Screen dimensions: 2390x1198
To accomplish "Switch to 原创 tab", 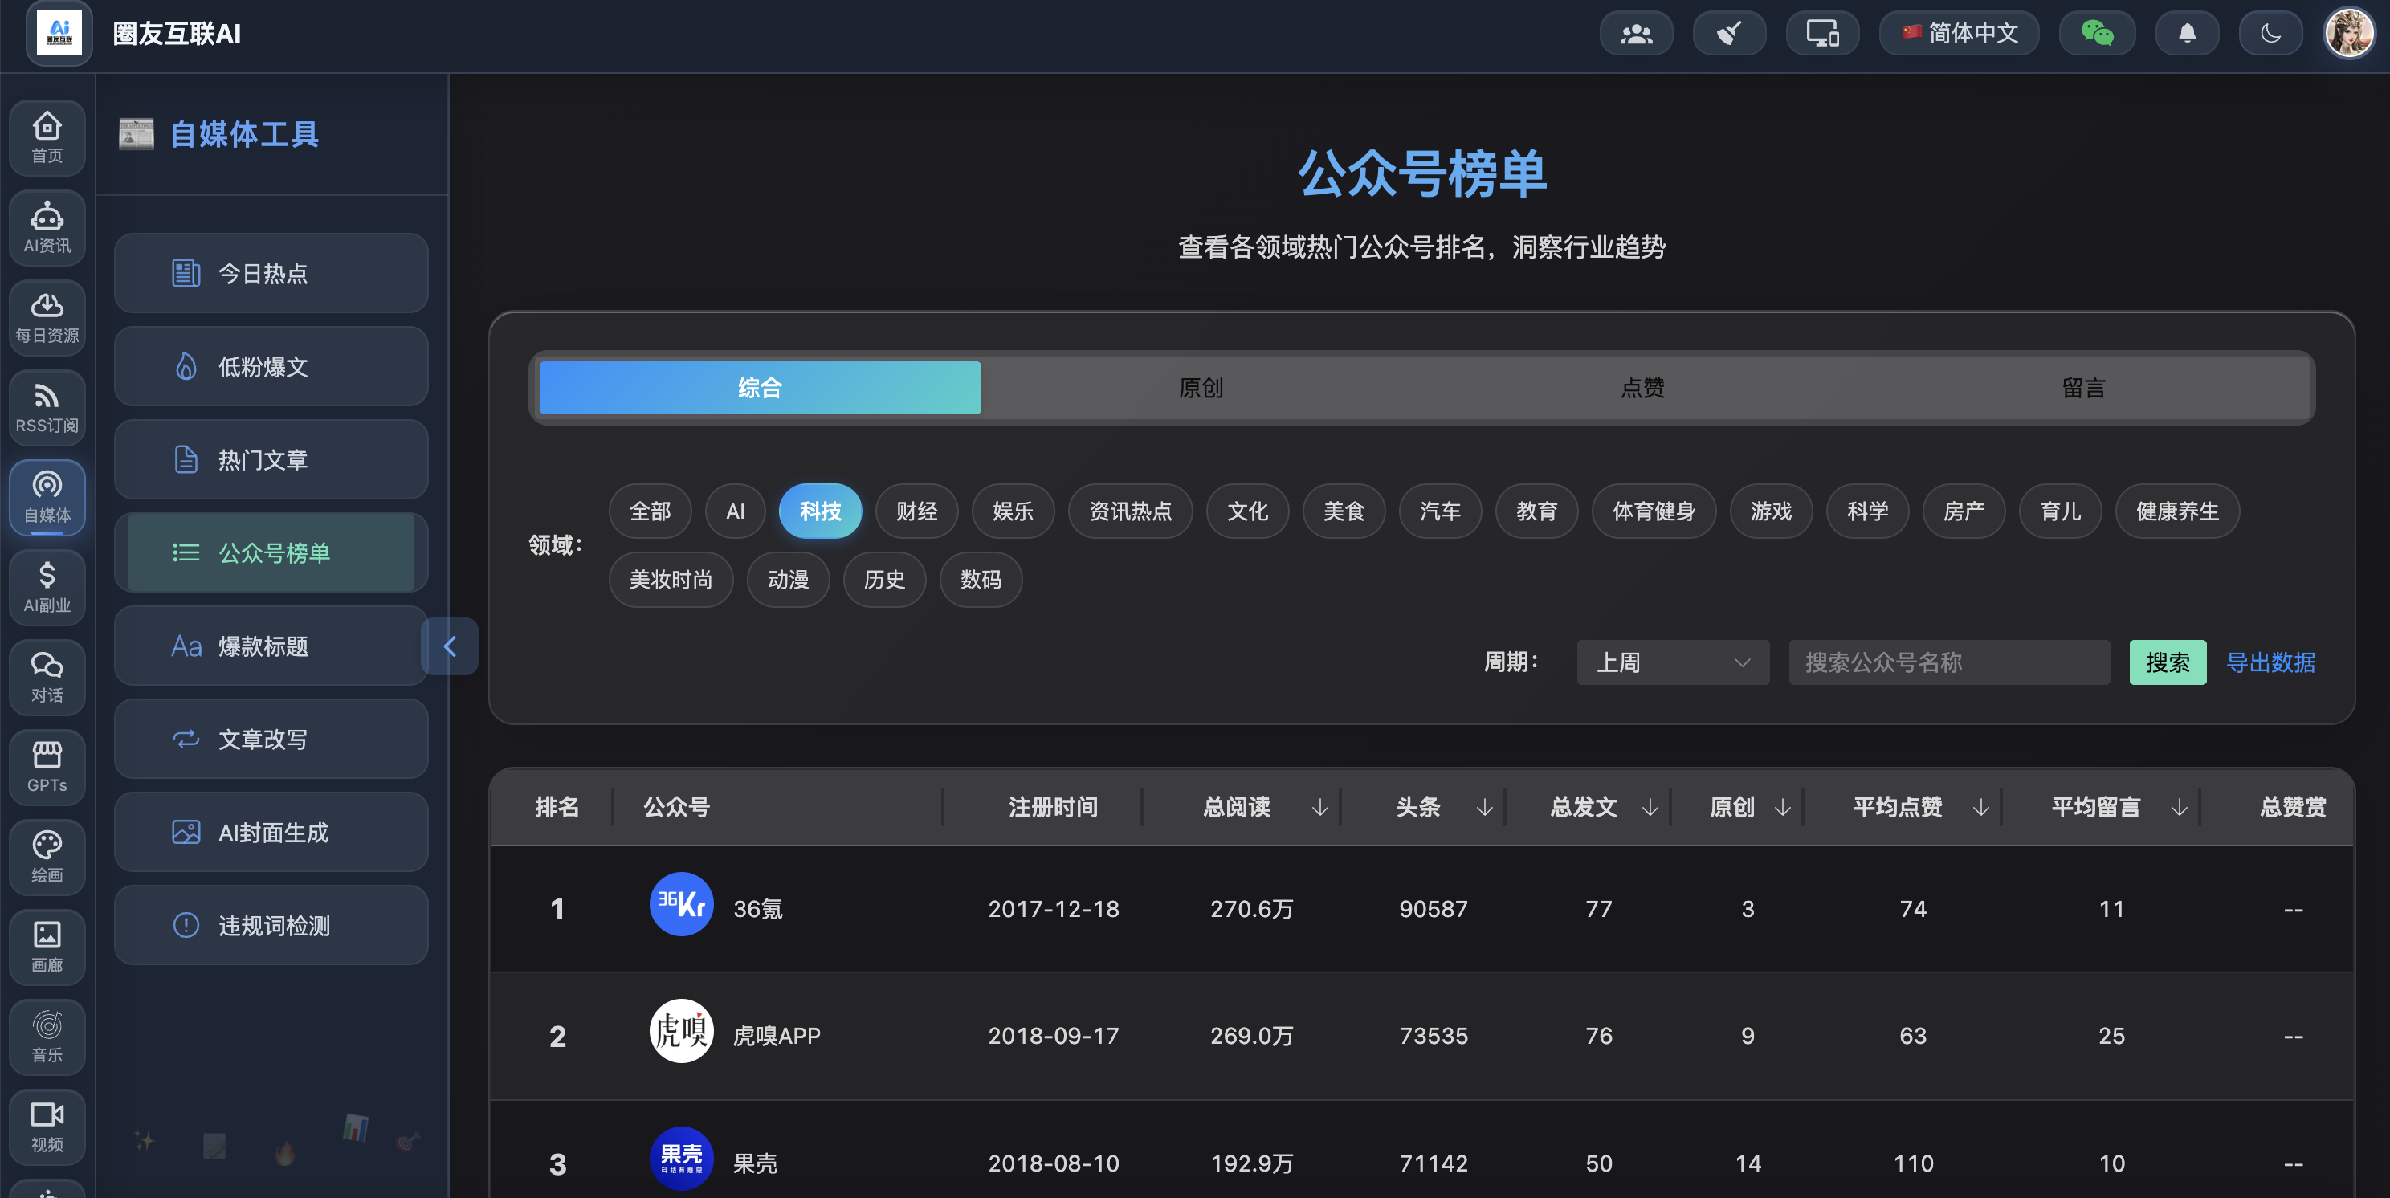I will (x=1201, y=388).
